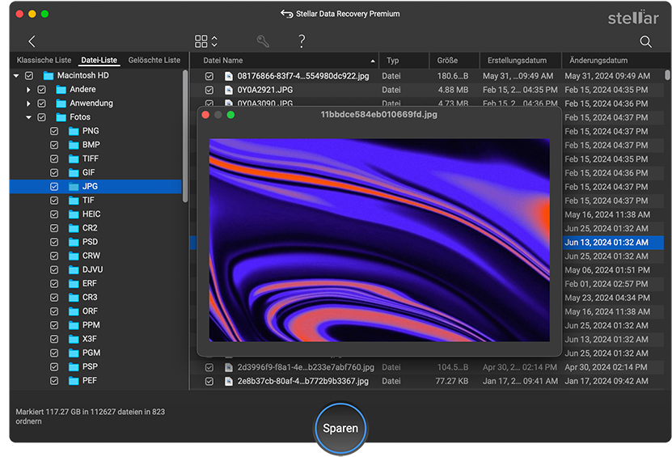This screenshot has width=672, height=457.
Task: Switch to Gelöschte Liste tab
Action: point(154,61)
